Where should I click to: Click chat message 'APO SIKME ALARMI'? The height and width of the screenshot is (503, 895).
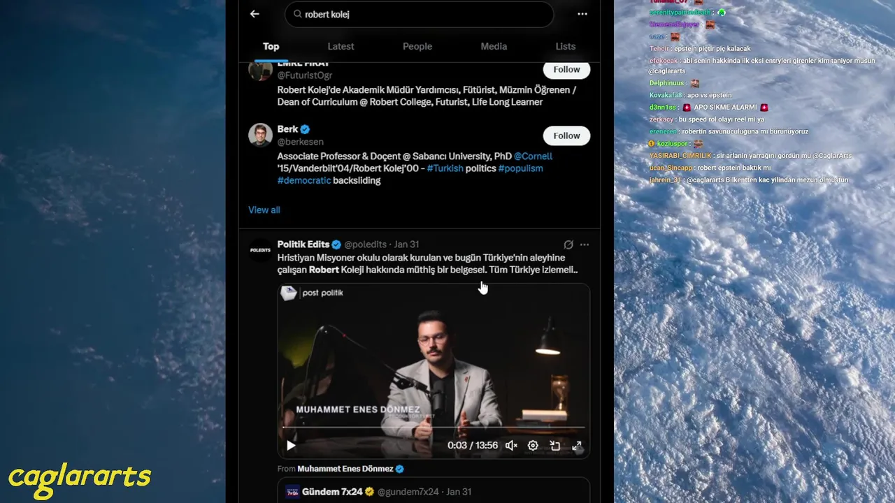pyautogui.click(x=725, y=107)
